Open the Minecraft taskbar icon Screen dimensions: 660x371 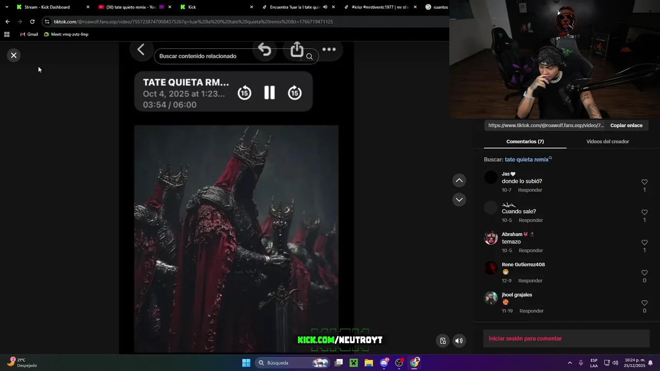point(354,363)
